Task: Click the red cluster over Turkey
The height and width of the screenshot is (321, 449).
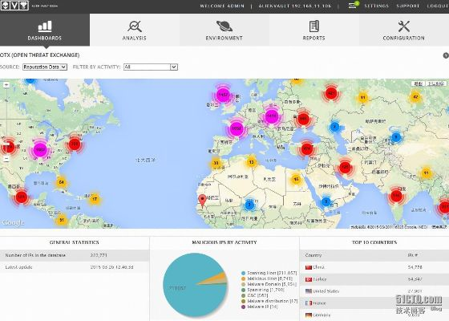Action: (x=306, y=148)
